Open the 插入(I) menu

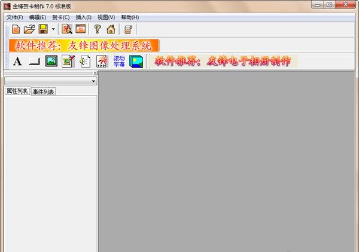point(83,17)
